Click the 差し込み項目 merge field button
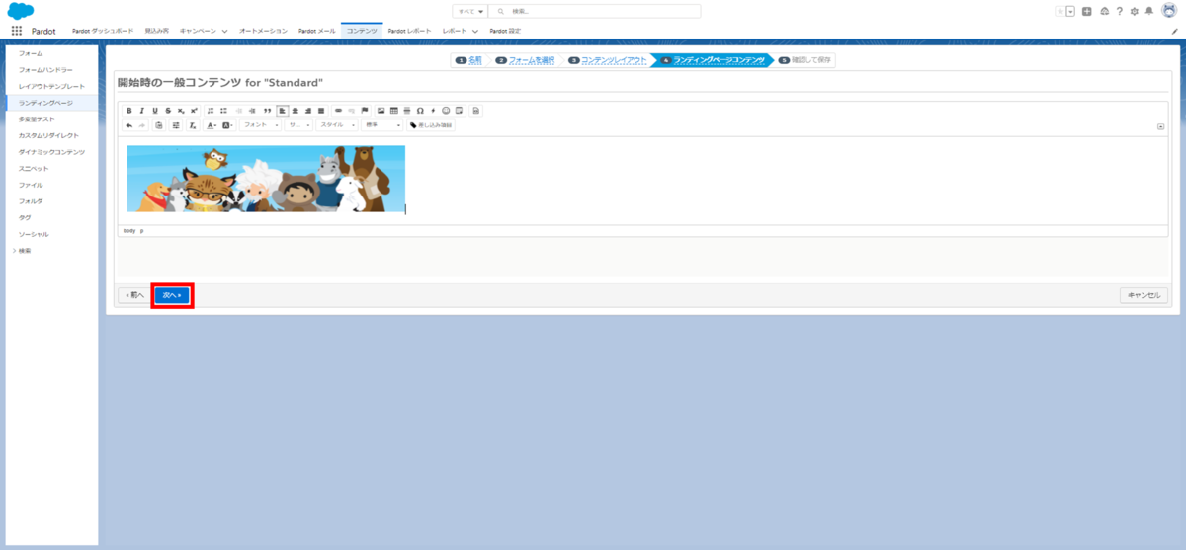The width and height of the screenshot is (1186, 550). 431,125
